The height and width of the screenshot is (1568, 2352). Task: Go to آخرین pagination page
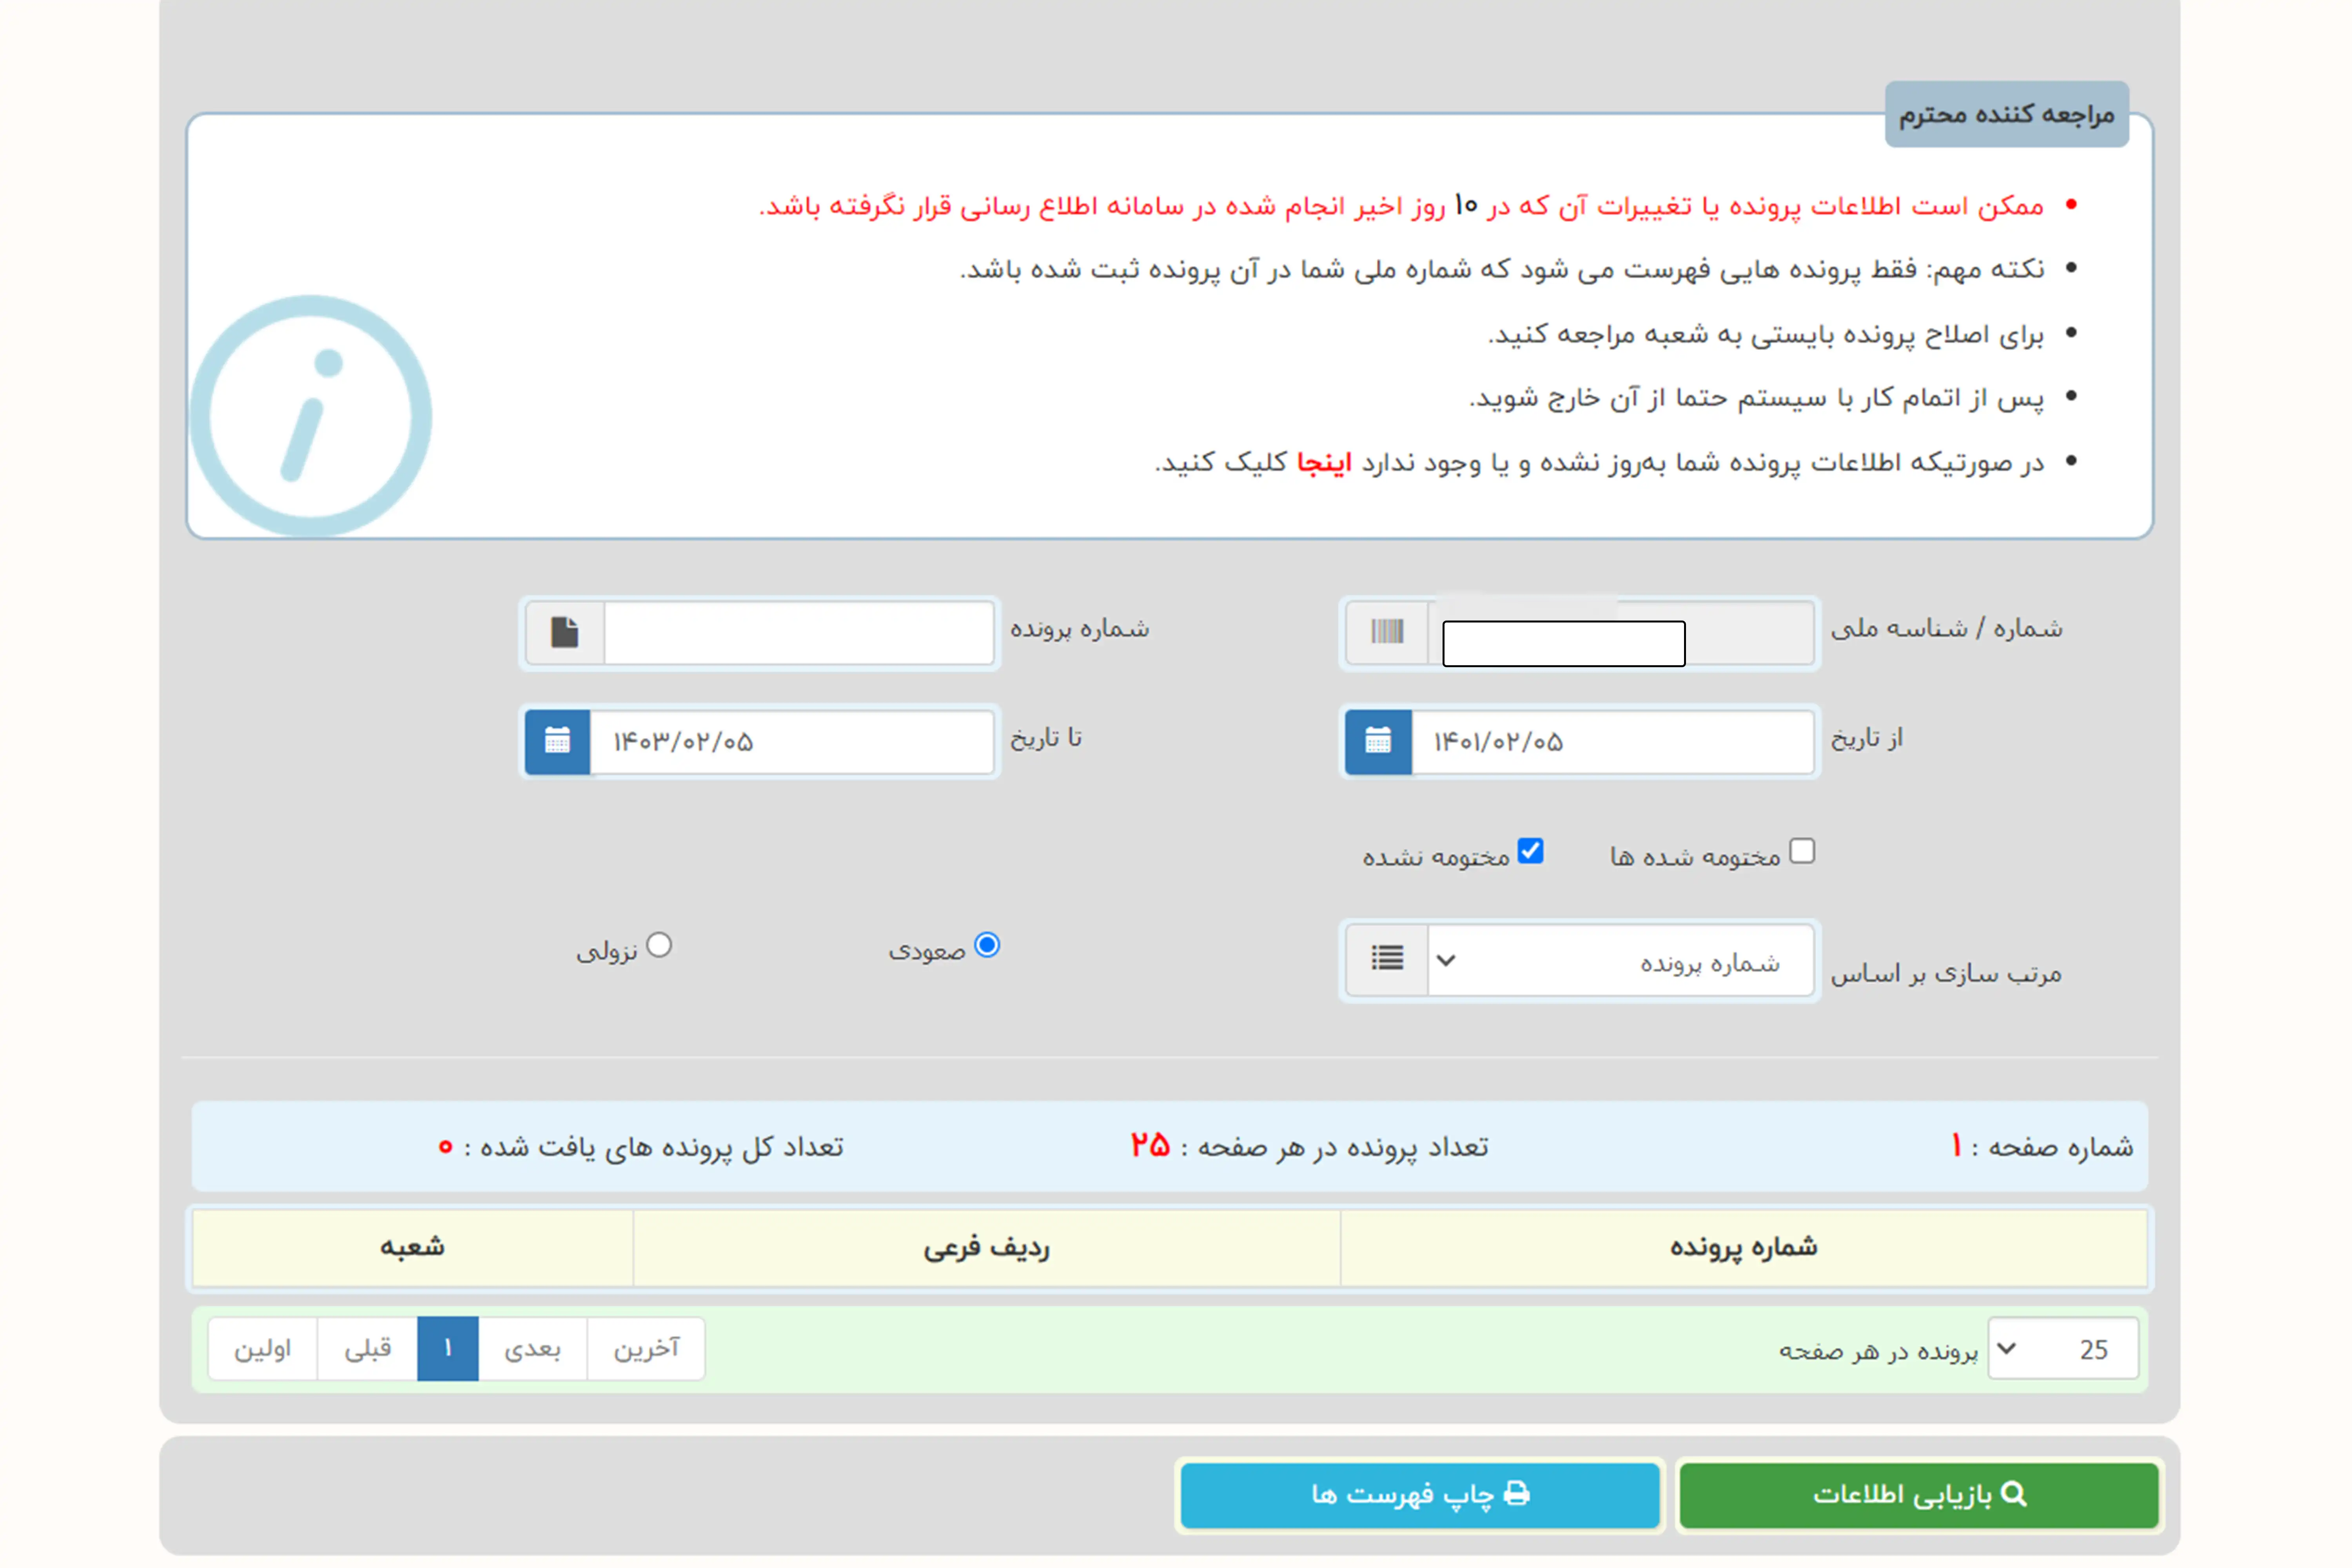[x=646, y=1349]
